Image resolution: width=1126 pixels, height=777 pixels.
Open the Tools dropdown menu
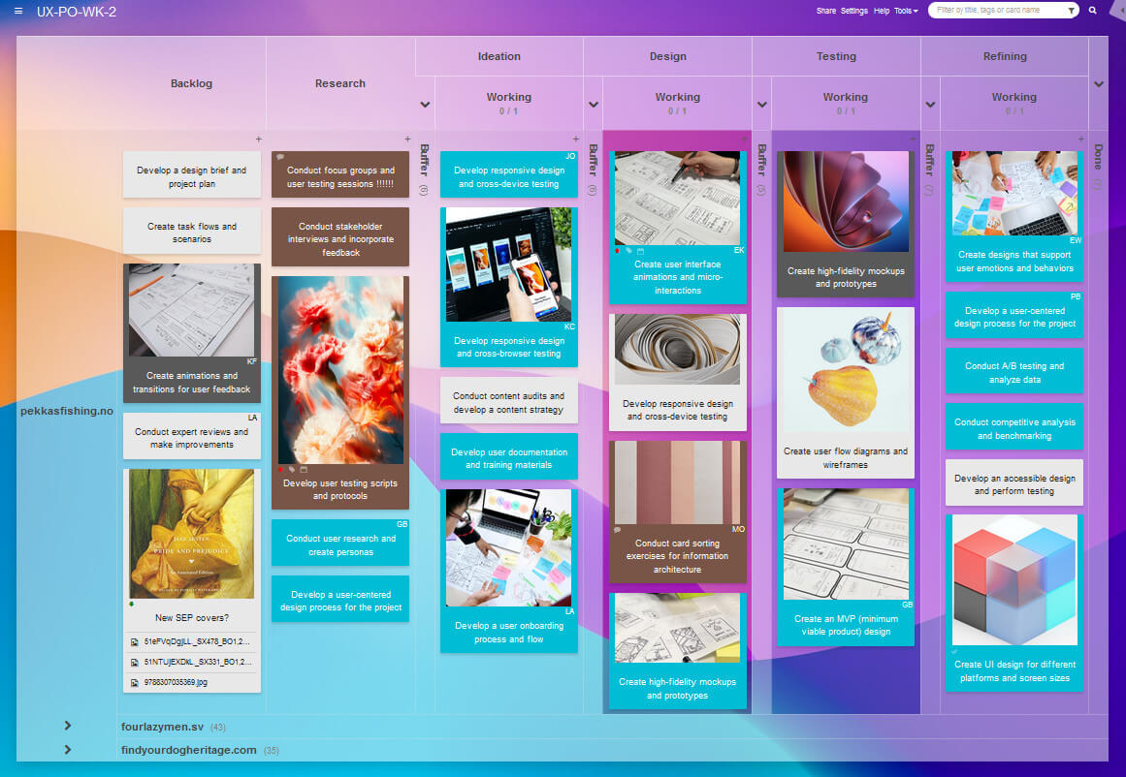[x=904, y=10]
